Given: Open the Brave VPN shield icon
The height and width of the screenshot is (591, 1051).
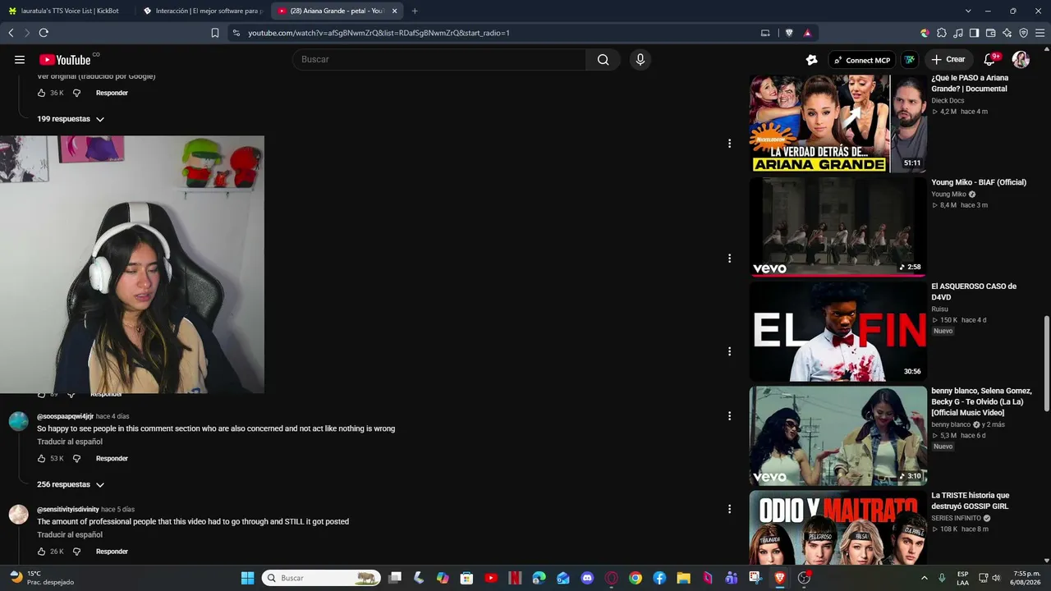Looking at the screenshot, I should (1024, 33).
